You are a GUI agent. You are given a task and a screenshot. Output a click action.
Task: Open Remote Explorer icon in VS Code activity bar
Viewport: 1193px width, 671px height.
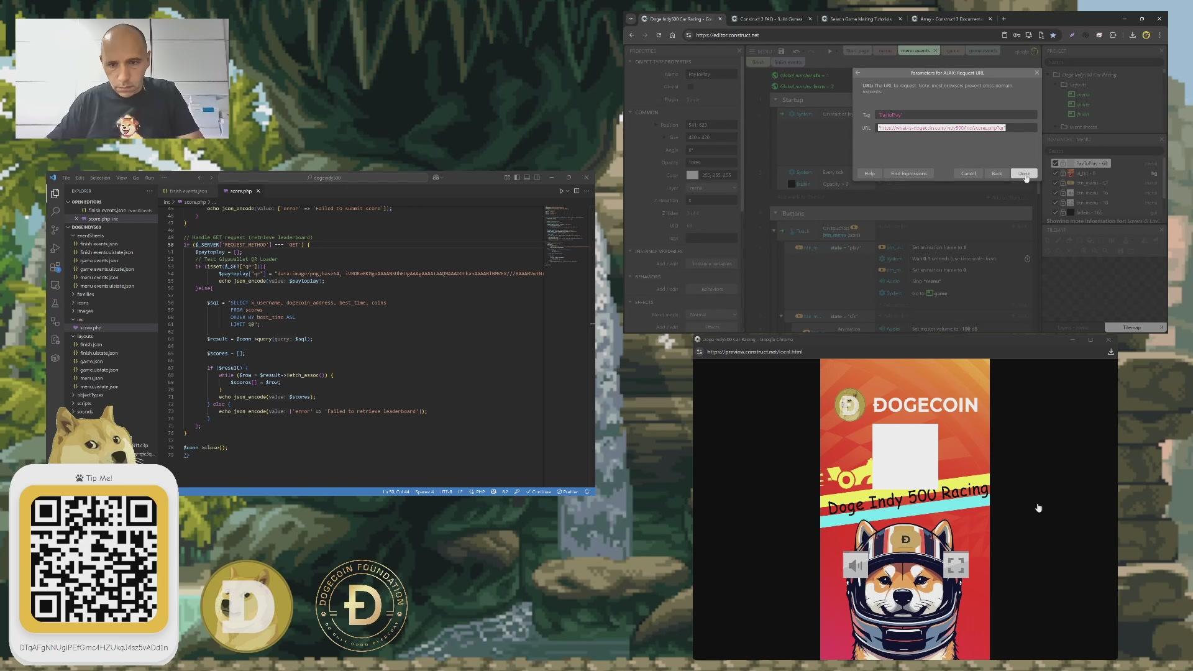pyautogui.click(x=55, y=285)
